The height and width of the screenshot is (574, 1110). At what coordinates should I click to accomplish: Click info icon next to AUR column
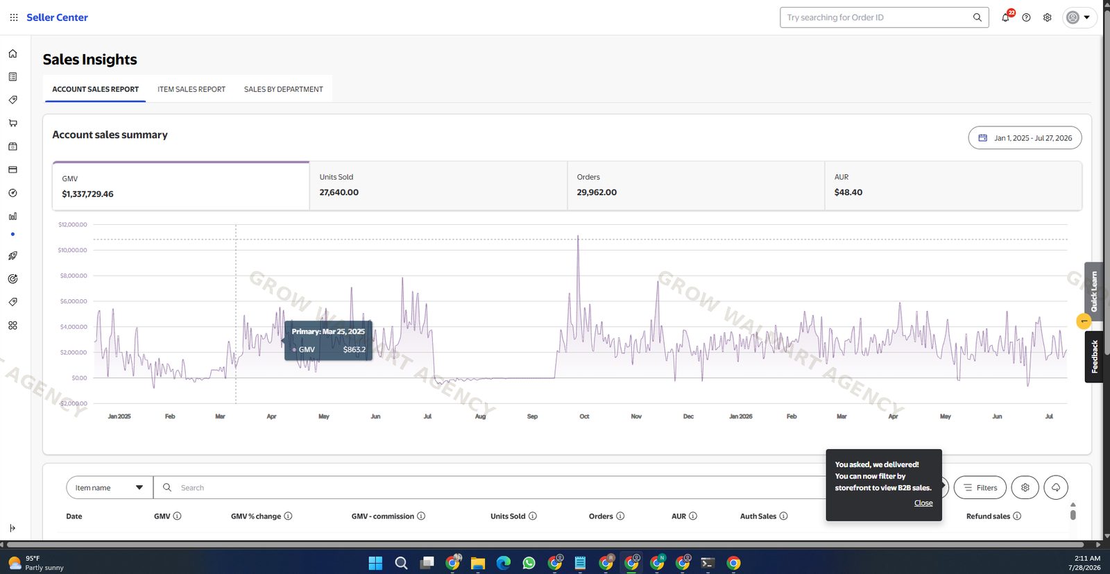click(x=693, y=516)
